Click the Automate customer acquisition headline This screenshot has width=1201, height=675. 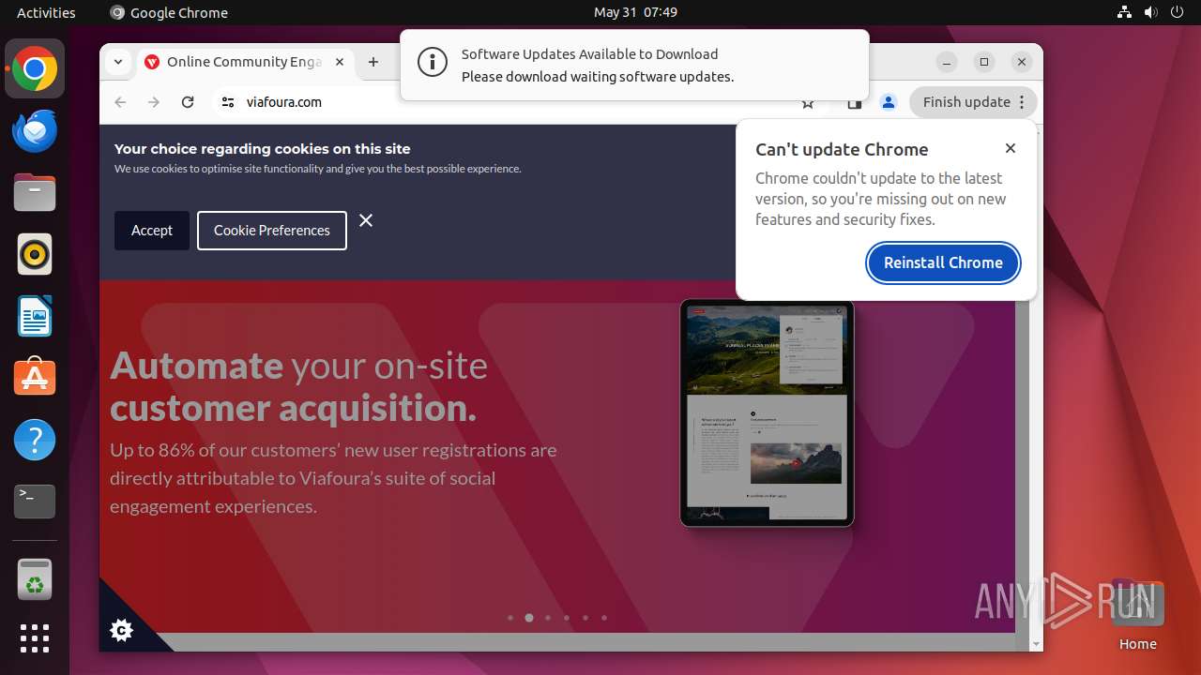[298, 386]
